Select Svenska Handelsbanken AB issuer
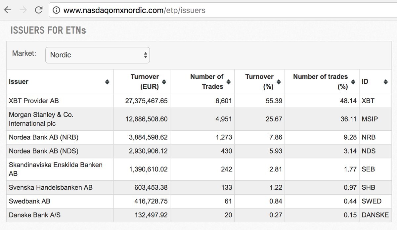The image size is (397, 230). click(x=51, y=188)
